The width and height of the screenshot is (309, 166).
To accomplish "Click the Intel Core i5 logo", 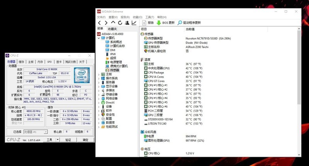I will (x=82, y=75).
